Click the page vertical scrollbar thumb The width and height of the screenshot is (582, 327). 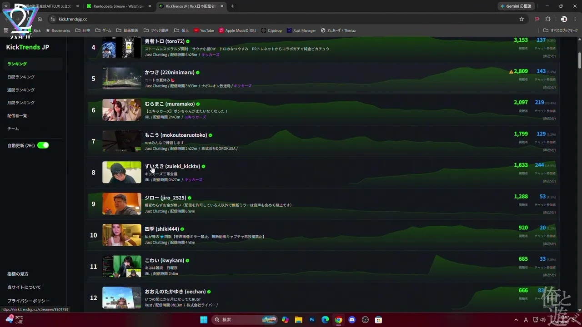(x=580, y=60)
